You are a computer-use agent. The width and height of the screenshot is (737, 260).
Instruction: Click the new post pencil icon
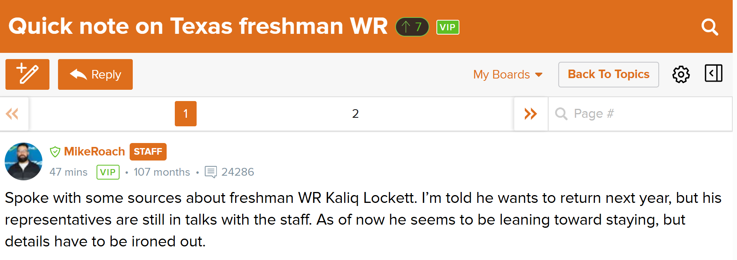[27, 74]
